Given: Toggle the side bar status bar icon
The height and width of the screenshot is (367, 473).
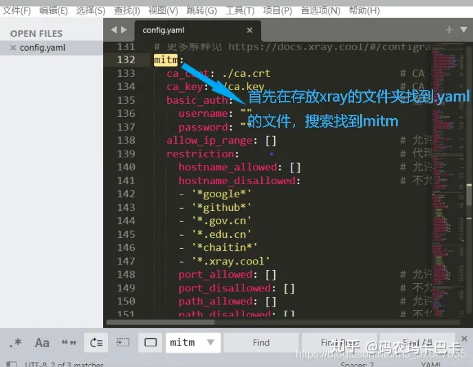Looking at the screenshot, I should tap(12, 364).
